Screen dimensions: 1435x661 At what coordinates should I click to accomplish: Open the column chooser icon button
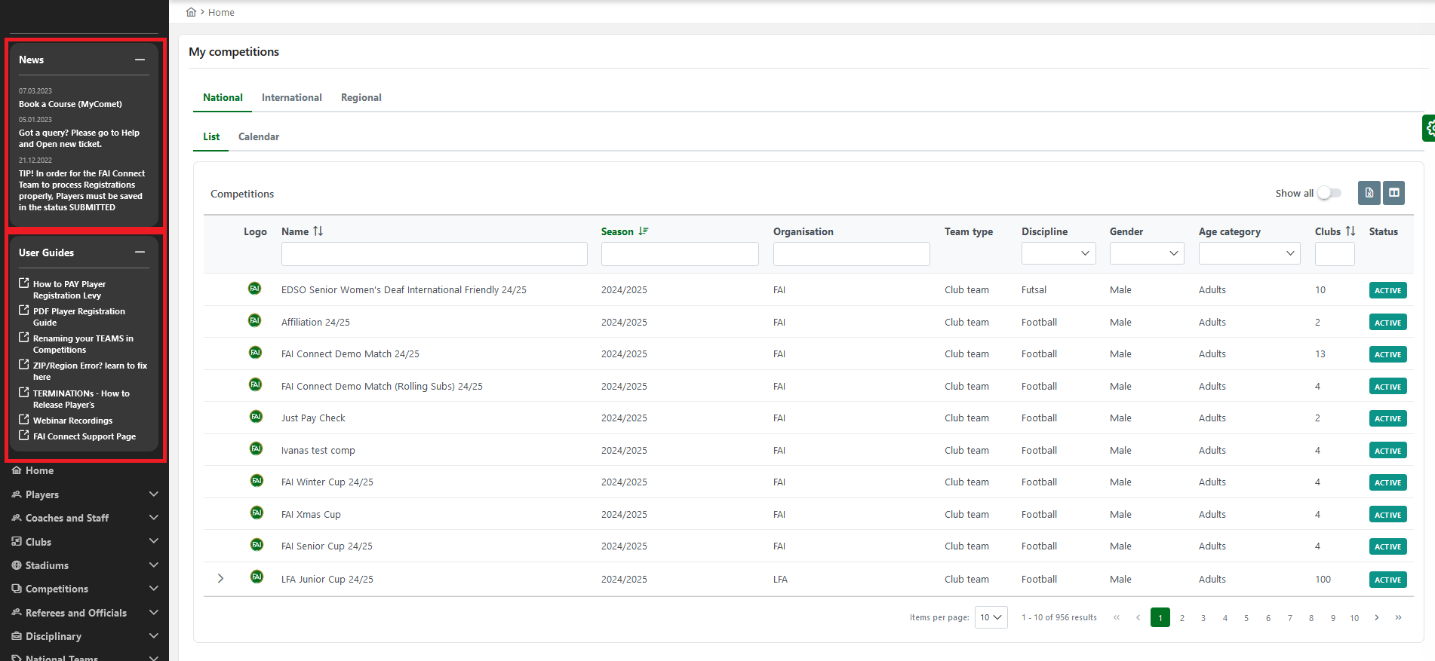1394,193
